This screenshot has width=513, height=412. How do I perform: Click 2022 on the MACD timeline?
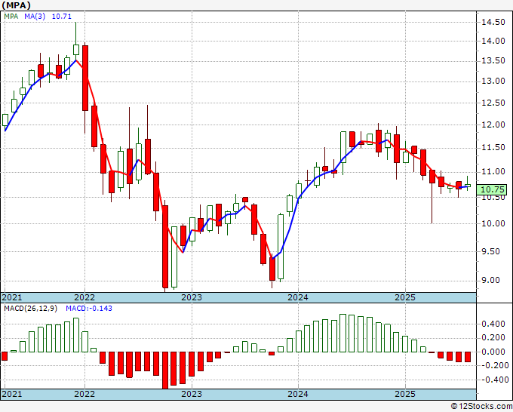[x=84, y=394]
